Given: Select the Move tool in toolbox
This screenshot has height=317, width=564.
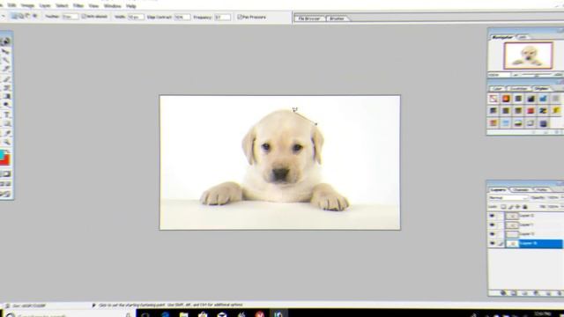Looking at the screenshot, I should (x=7, y=51).
